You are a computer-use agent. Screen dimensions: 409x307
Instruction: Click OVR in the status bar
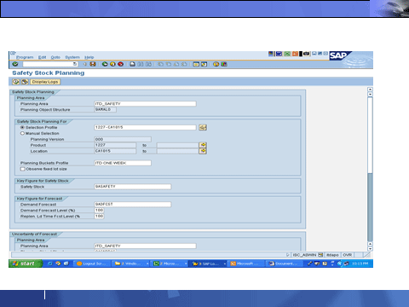click(x=347, y=255)
